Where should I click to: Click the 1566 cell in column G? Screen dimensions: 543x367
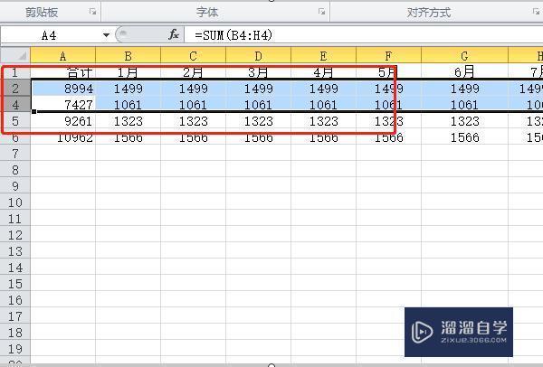coord(465,137)
